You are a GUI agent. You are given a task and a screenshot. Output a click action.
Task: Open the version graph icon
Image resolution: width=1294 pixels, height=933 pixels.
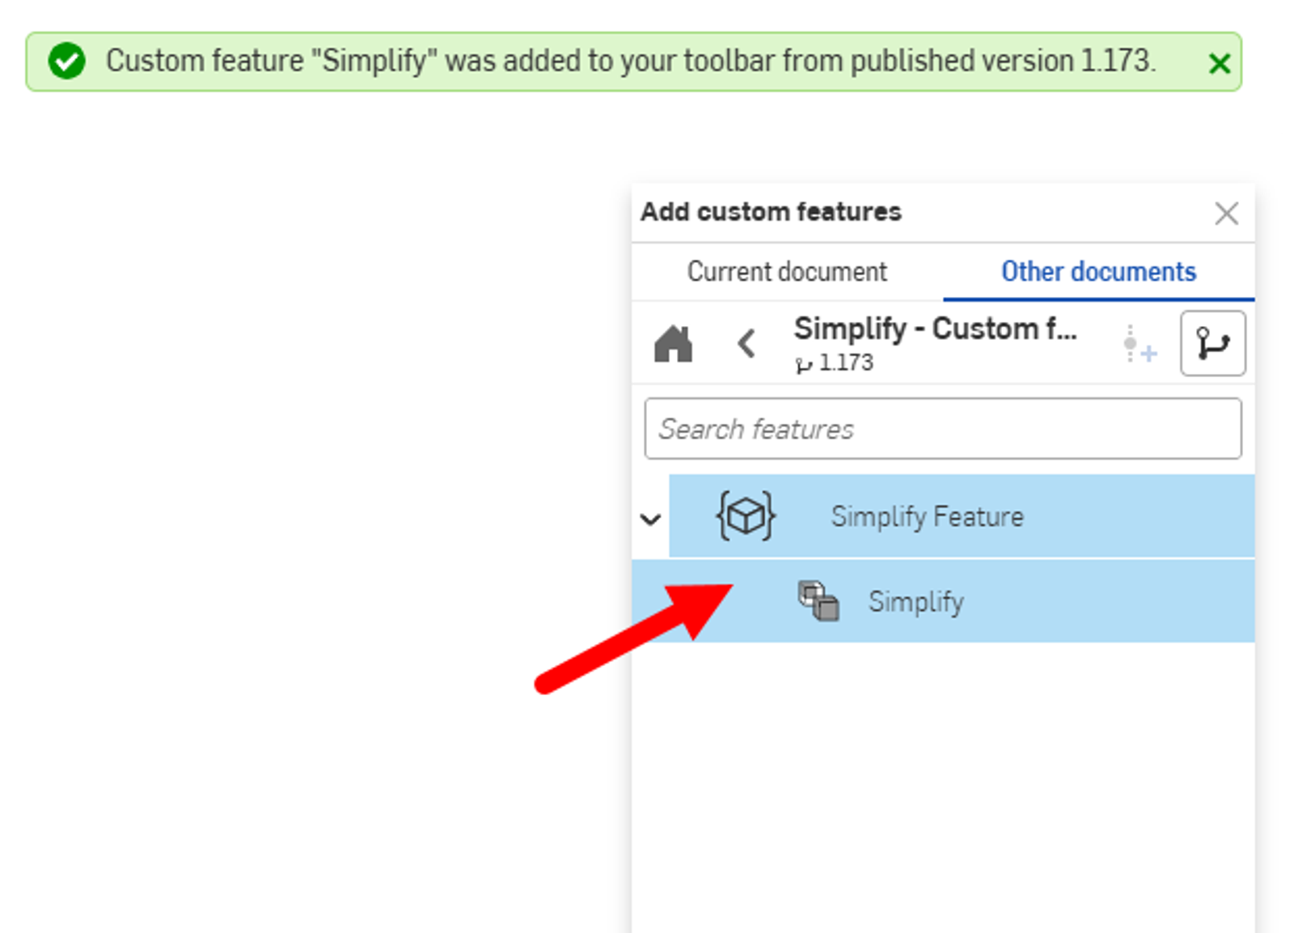tap(1212, 343)
